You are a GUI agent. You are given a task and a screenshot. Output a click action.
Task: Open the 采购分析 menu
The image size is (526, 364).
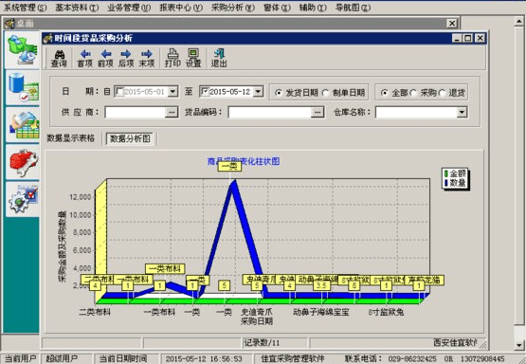[x=233, y=8]
